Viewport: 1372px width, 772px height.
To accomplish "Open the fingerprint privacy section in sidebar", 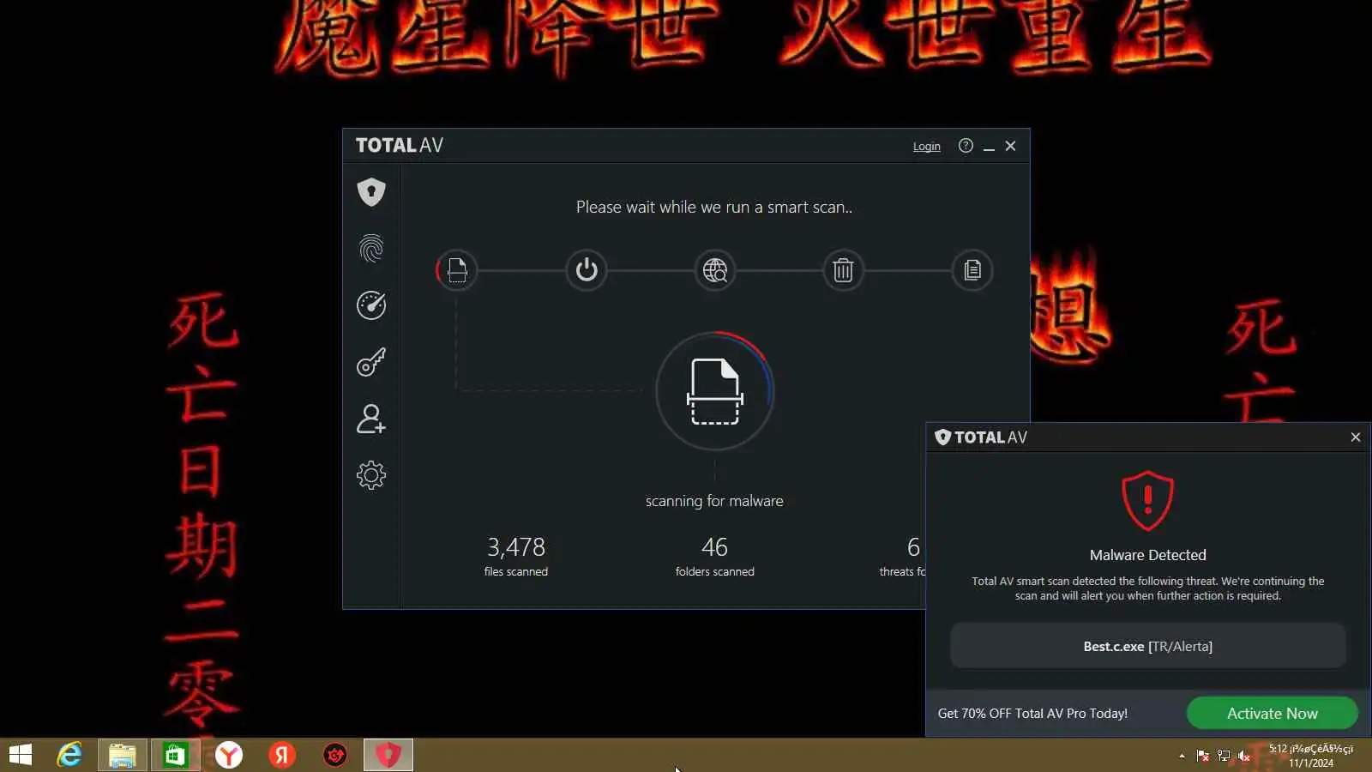I will tap(371, 249).
